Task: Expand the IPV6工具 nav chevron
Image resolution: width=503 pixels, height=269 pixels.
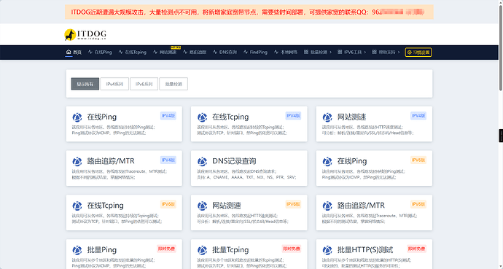Action: tap(364, 52)
